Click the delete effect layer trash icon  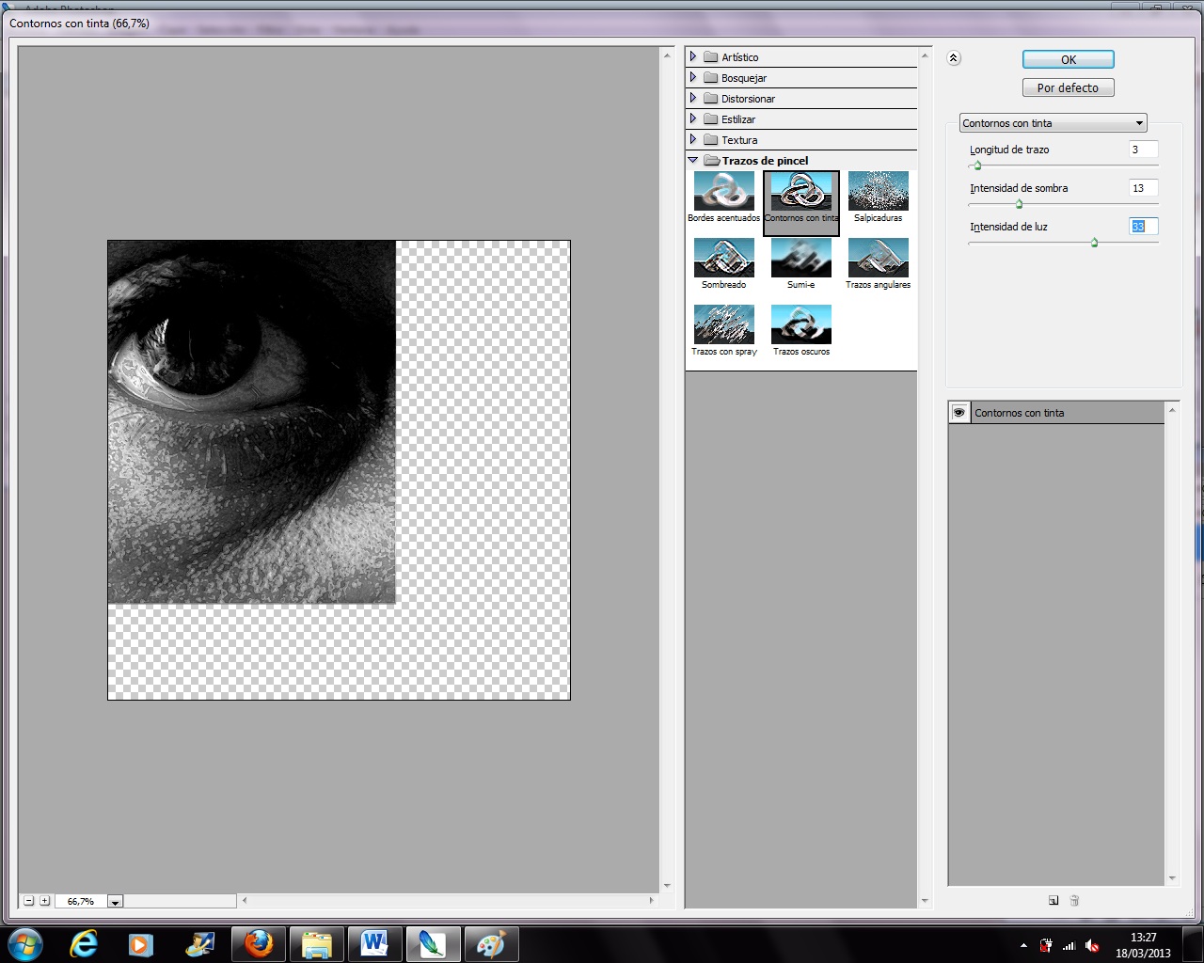coord(1074,900)
